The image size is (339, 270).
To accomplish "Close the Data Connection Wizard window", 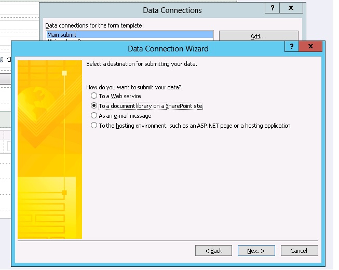I will click(310, 46).
